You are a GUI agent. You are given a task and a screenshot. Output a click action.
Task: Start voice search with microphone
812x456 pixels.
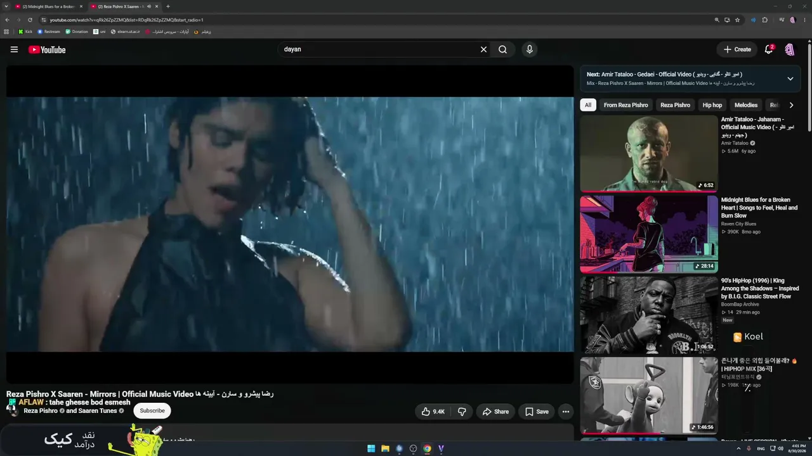point(529,49)
